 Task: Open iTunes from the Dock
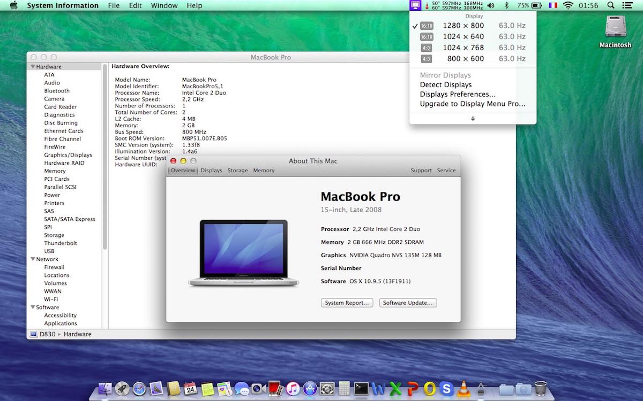pyautogui.click(x=293, y=388)
